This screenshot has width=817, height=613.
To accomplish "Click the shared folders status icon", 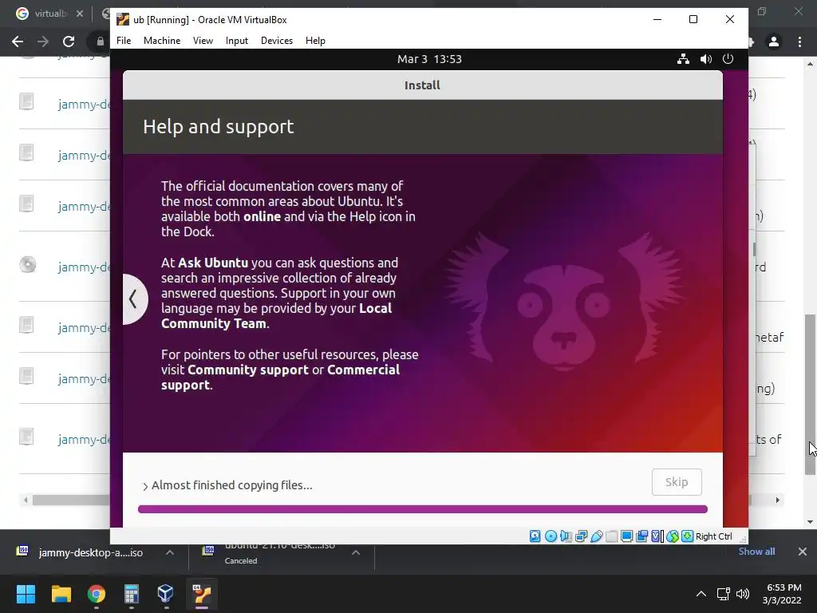I will 612,536.
